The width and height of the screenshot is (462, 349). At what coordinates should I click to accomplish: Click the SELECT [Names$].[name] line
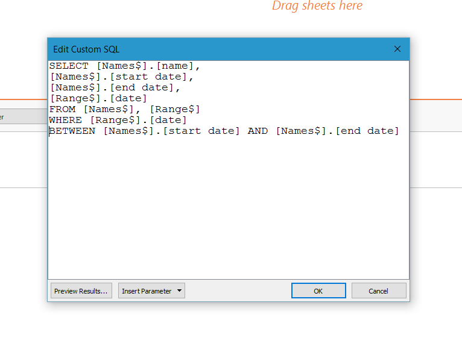[x=125, y=66]
